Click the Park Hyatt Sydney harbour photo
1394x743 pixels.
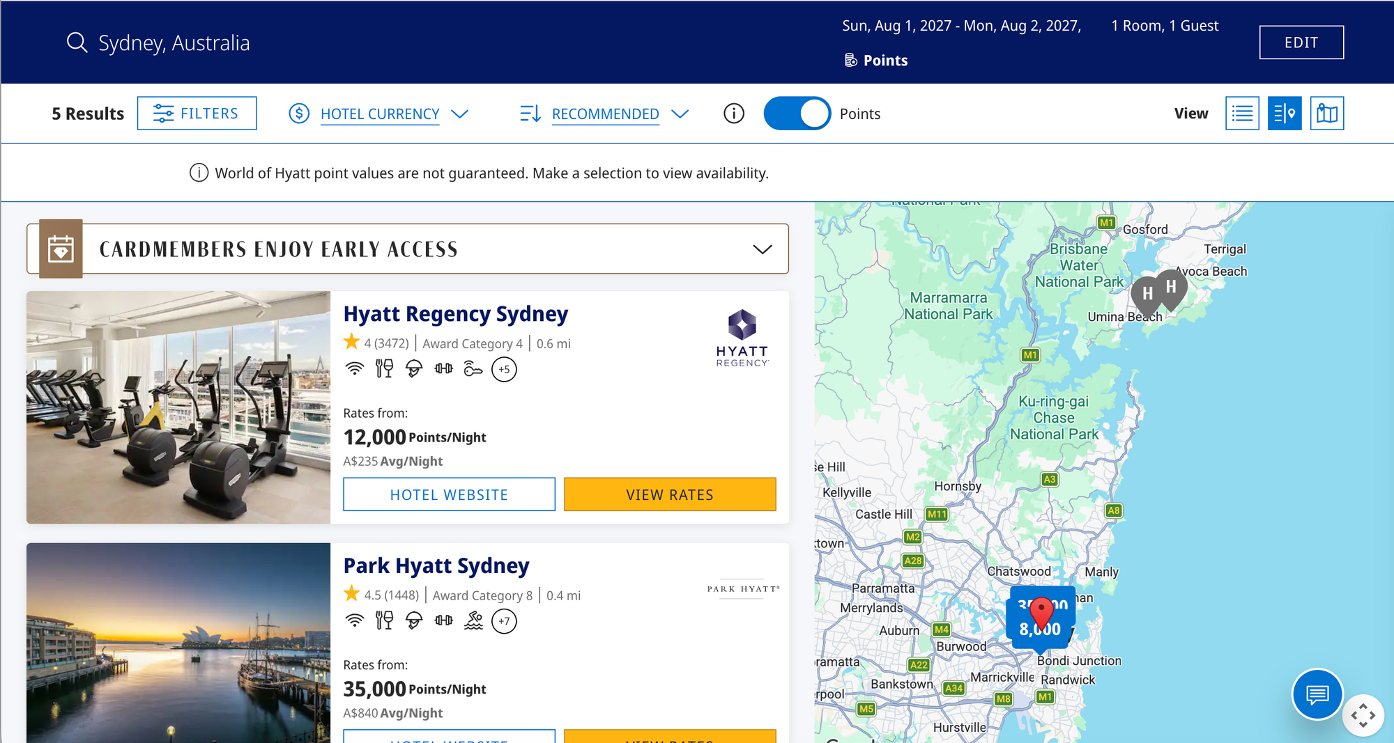[x=178, y=643]
